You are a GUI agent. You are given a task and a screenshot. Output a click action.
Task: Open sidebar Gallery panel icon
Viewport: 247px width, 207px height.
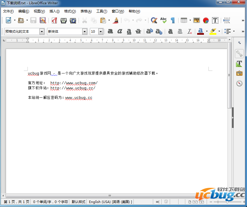[x=239, y=73]
